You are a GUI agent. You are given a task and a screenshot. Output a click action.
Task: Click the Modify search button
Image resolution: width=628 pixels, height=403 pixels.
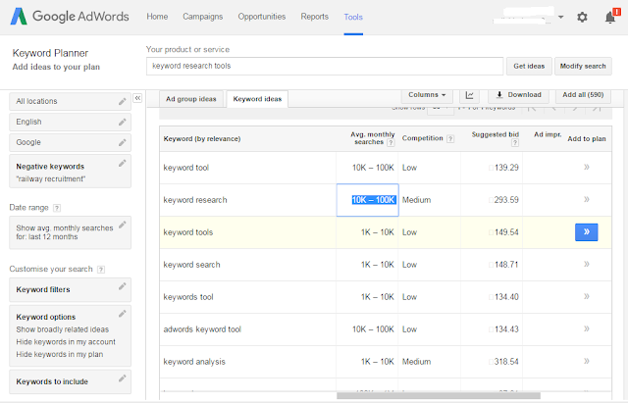583,66
